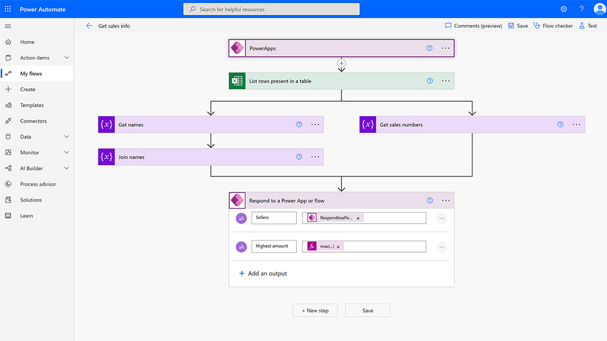Click the + New step button

315,310
